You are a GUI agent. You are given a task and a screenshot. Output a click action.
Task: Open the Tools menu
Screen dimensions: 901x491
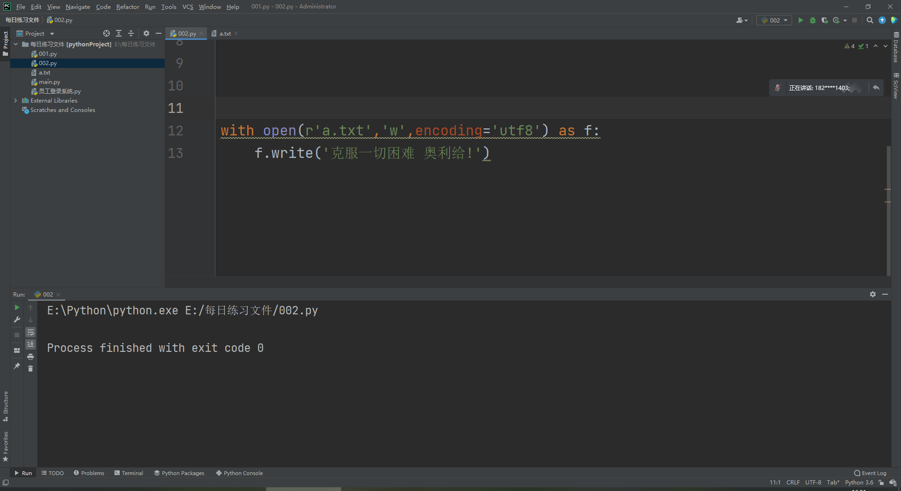[x=168, y=7]
